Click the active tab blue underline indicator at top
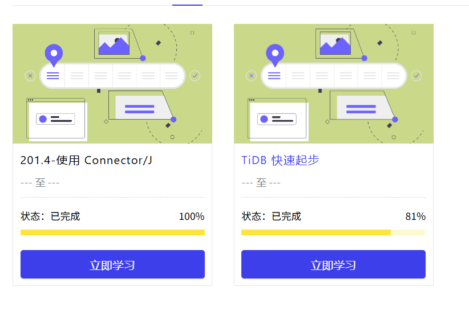 [x=187, y=5]
